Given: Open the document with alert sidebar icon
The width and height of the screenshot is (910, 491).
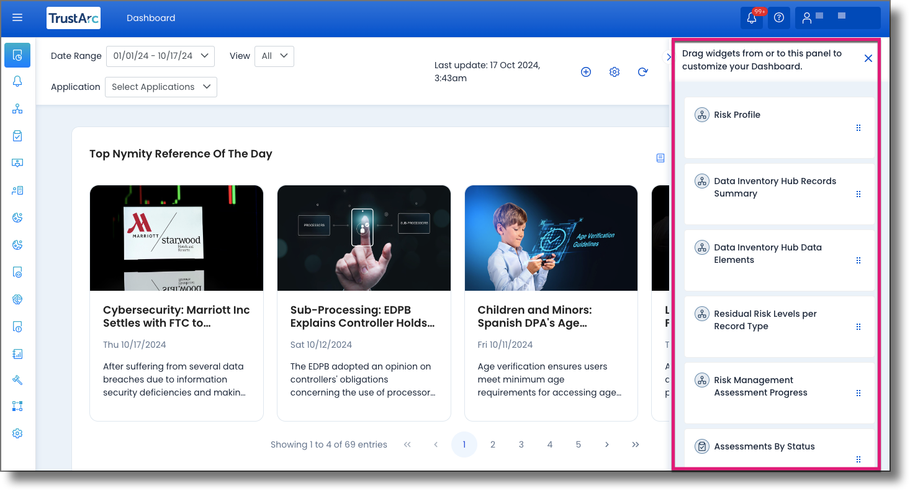Looking at the screenshot, I should pos(17,327).
